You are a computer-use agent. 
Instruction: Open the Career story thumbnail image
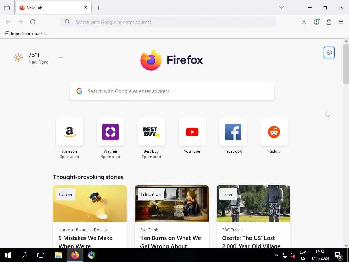(90, 204)
